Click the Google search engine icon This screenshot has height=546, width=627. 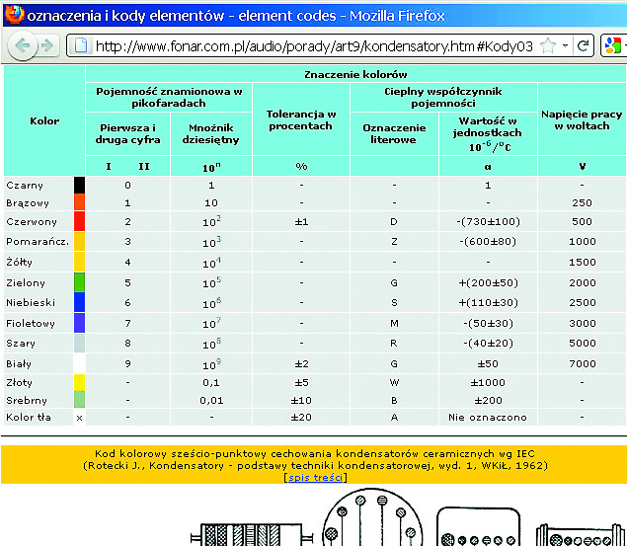tap(613, 45)
